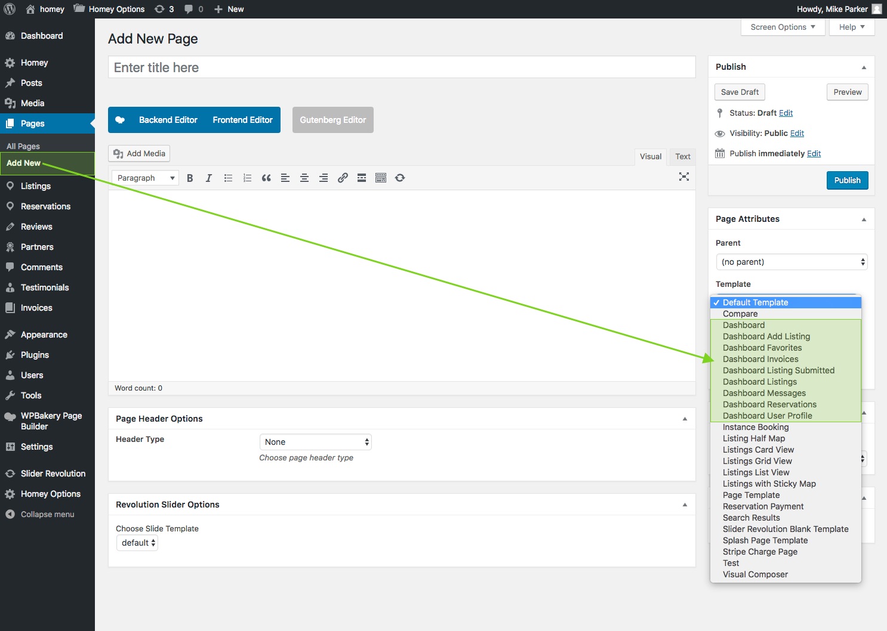Click the WordPress logo in admin bar
The width and height of the screenshot is (887, 631).
pyautogui.click(x=10, y=9)
